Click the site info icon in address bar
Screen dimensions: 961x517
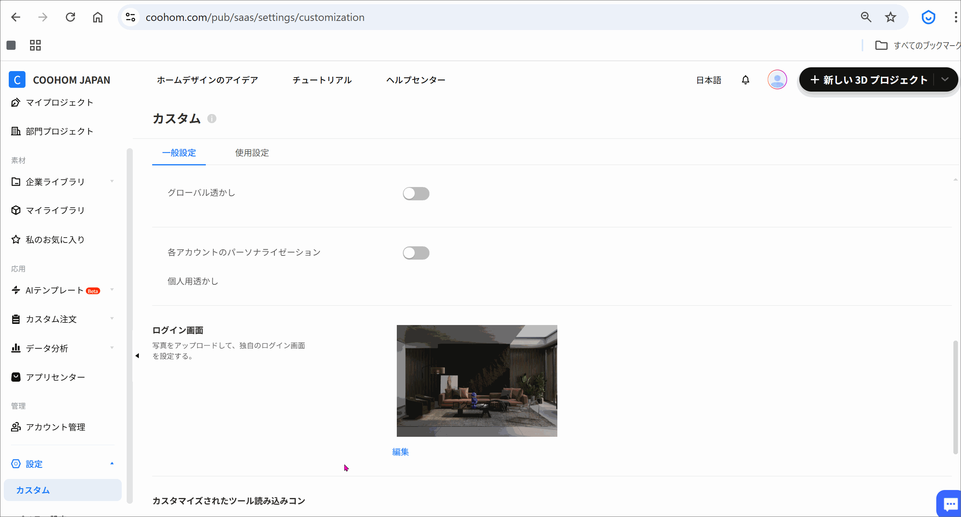(130, 17)
